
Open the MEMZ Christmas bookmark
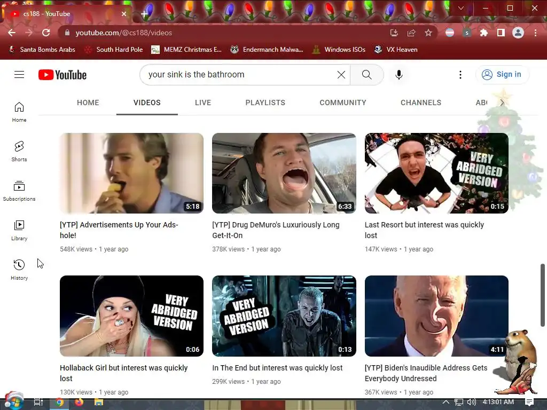click(186, 50)
